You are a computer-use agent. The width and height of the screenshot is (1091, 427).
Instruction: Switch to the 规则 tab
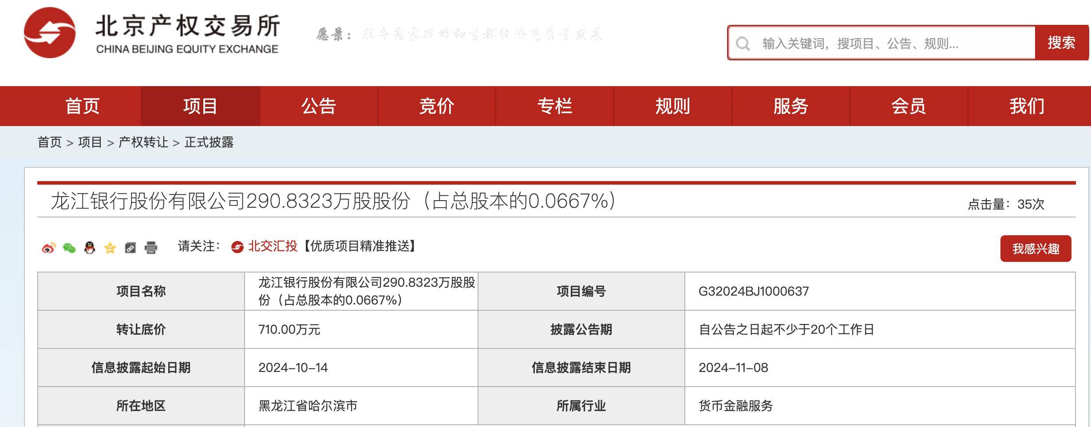point(673,106)
